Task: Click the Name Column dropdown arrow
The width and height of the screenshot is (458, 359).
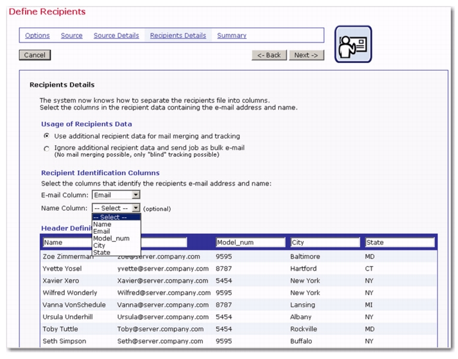Action: [x=136, y=208]
